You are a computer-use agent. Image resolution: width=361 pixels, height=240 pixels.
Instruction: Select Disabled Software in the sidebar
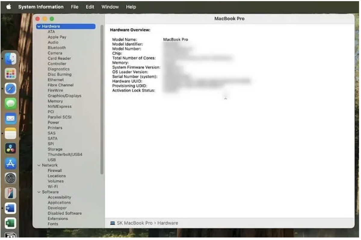65,213
